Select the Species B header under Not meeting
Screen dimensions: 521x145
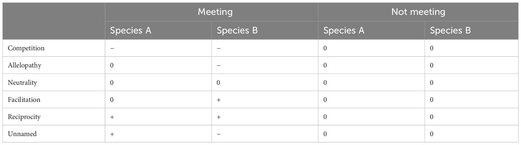[450, 30]
